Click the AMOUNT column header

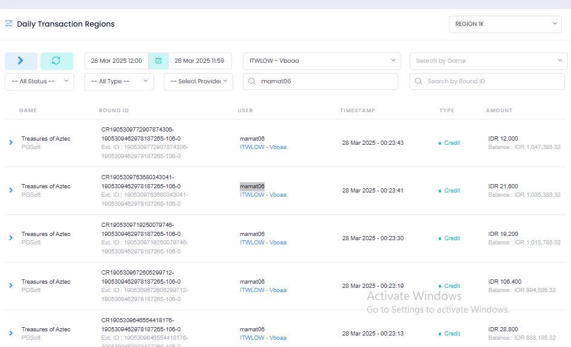(x=499, y=110)
